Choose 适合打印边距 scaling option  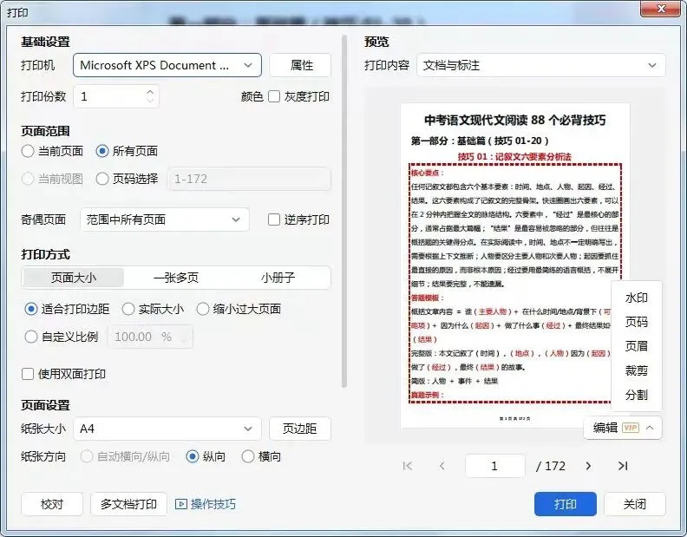pos(31,309)
